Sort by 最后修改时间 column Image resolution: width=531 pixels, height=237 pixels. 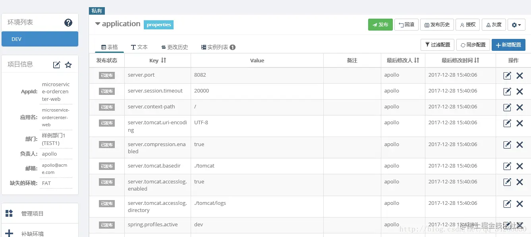pos(477,60)
